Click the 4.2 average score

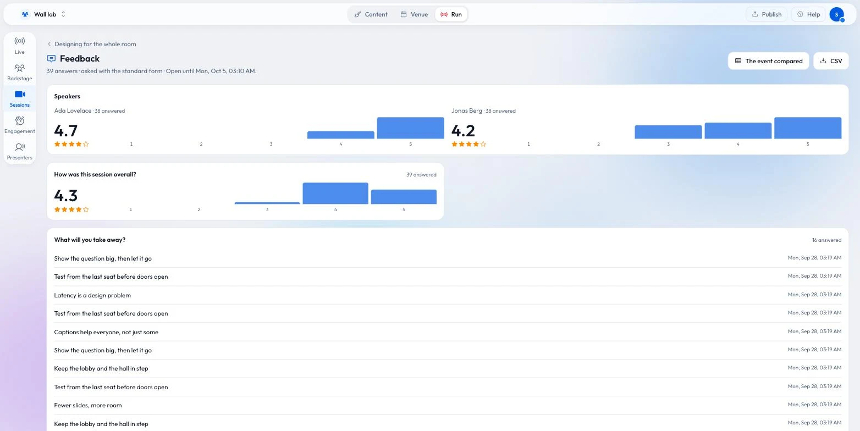pyautogui.click(x=463, y=130)
